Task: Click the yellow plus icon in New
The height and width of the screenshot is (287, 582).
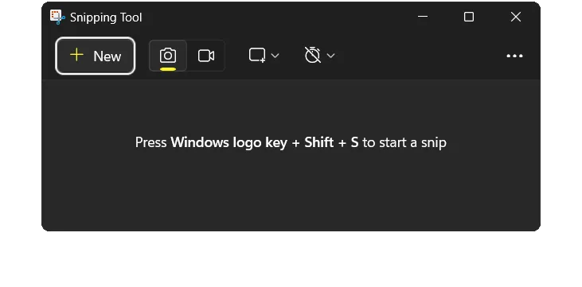Action: (x=76, y=55)
